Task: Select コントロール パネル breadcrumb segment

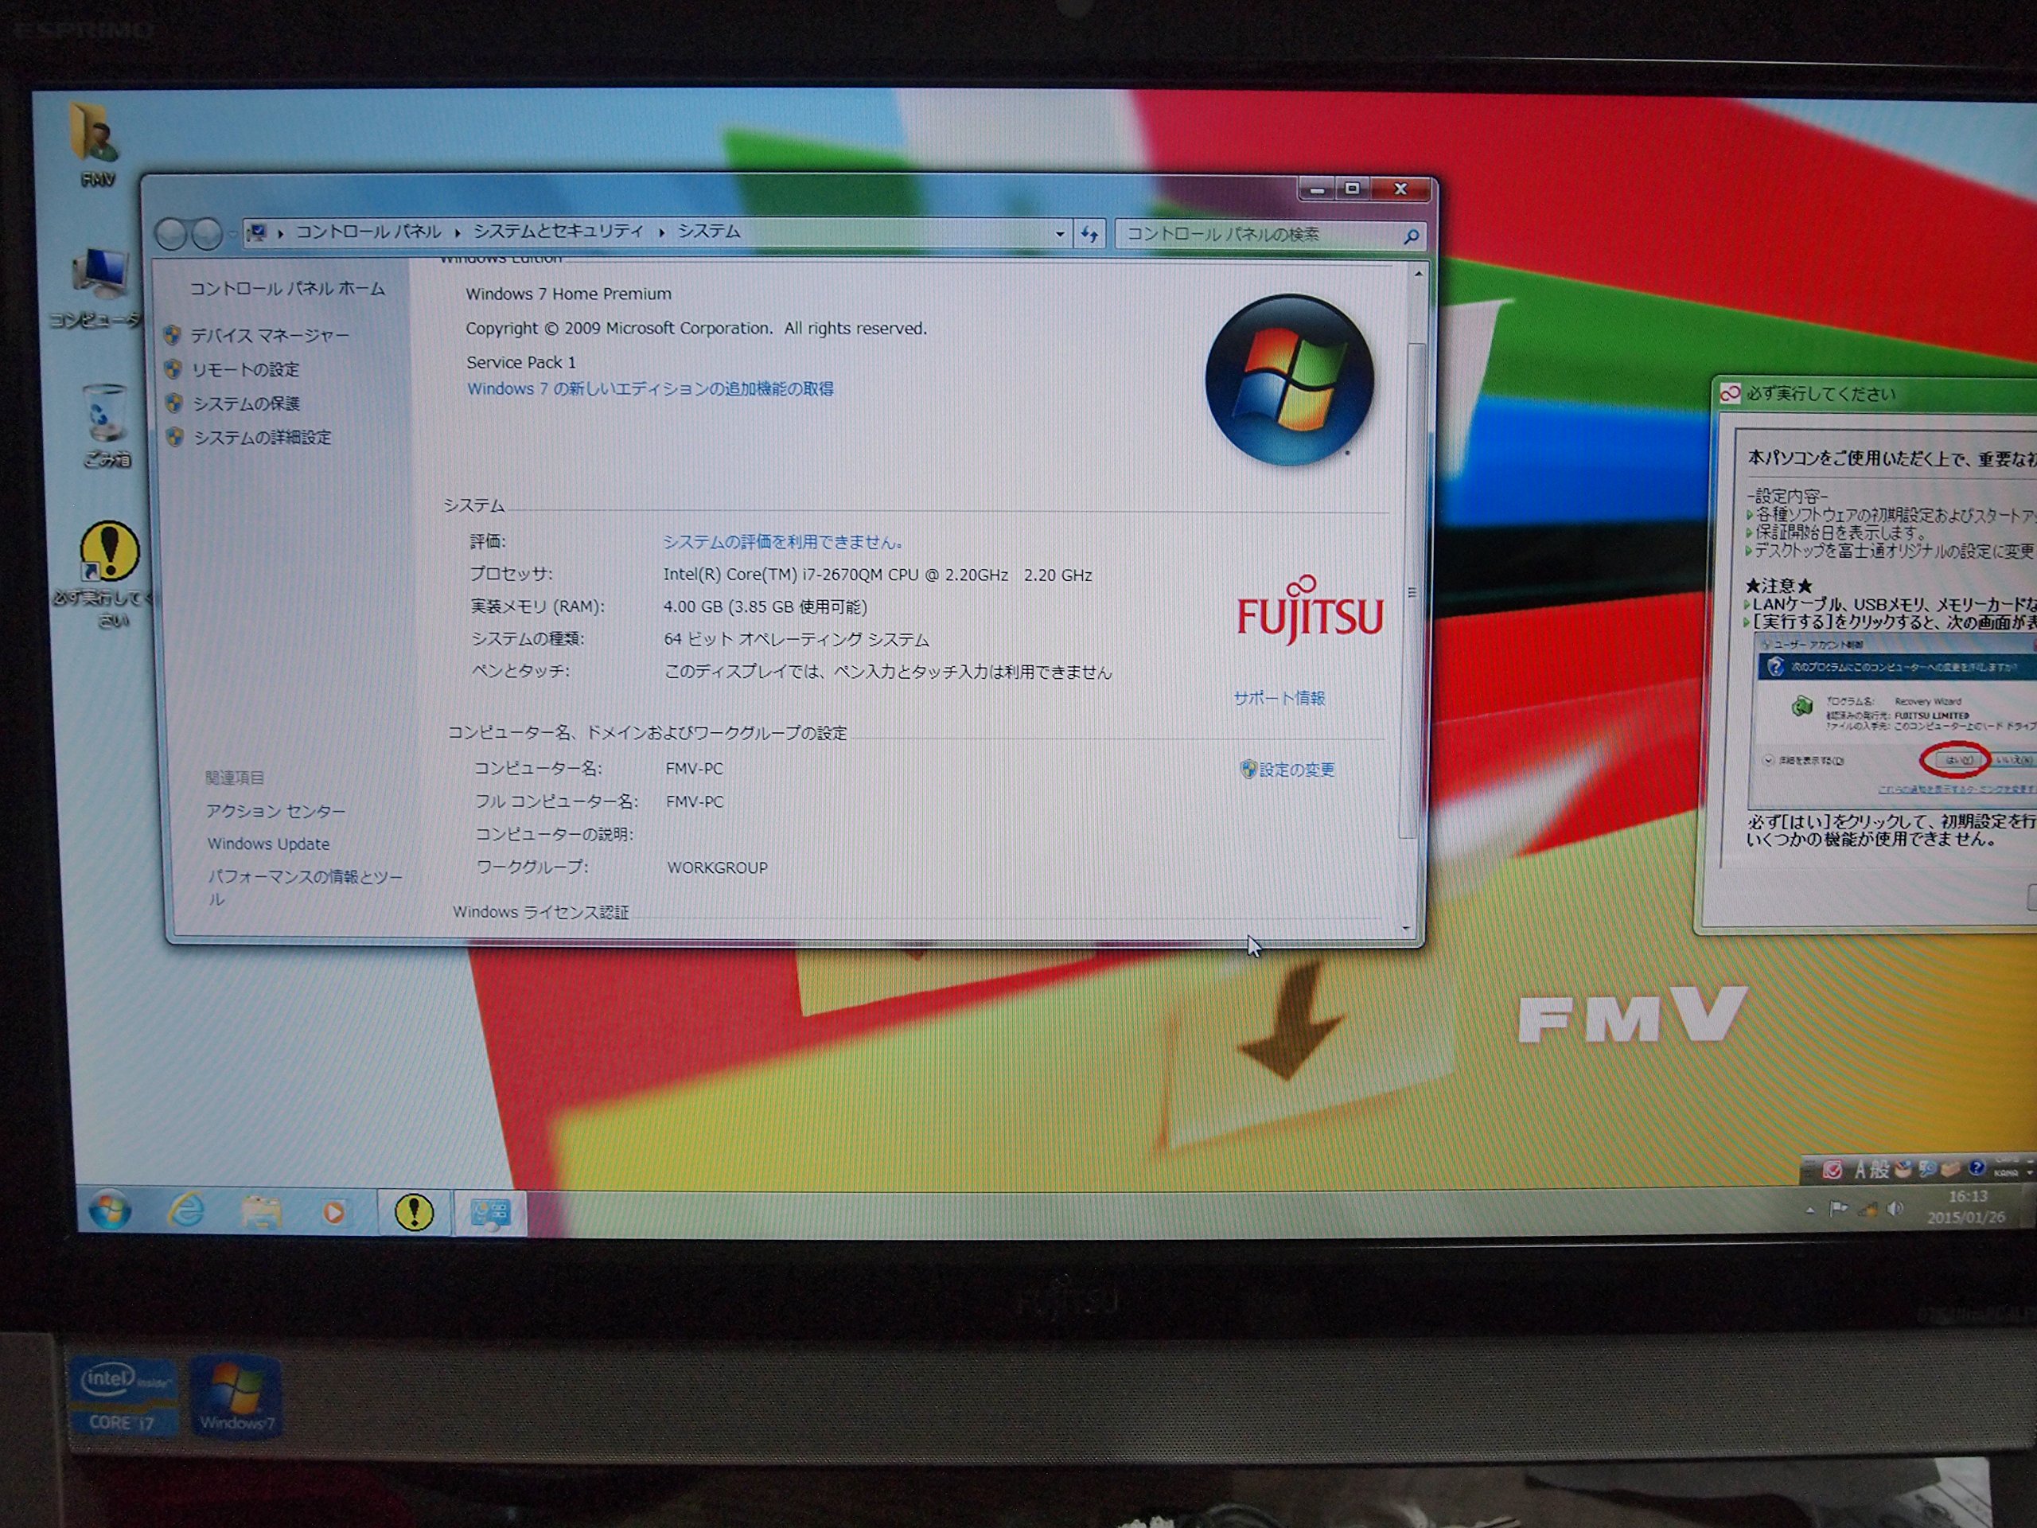Action: point(368,231)
